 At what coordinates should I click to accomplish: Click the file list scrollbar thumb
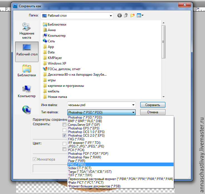click(164, 42)
